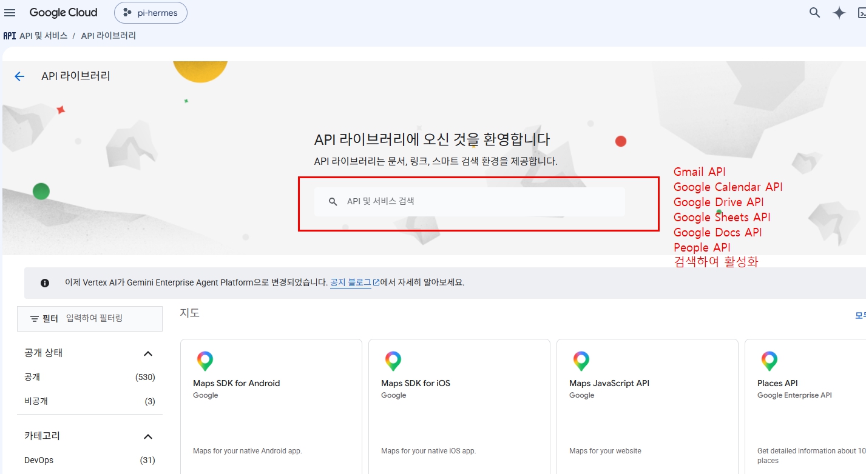Click the 'Google Enterprise API' label
866x474 pixels.
pyautogui.click(x=794, y=395)
